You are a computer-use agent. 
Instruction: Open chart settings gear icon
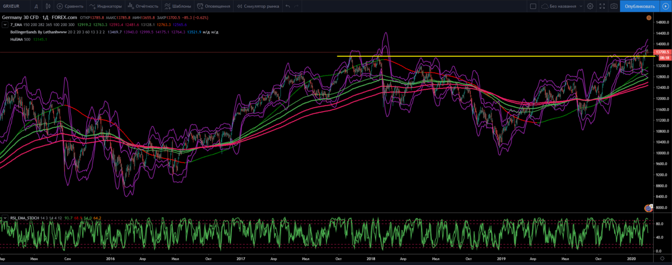590,6
